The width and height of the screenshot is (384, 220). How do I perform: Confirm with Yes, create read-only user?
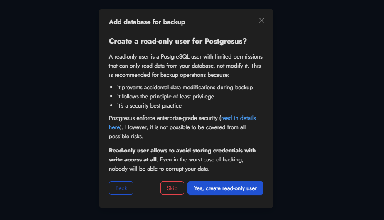(x=225, y=188)
